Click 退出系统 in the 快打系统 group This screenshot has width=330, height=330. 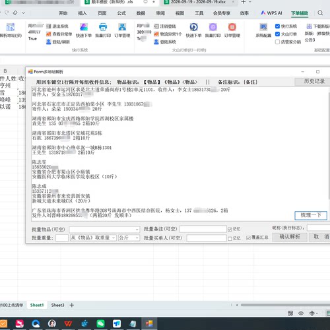pyautogui.click(x=57, y=26)
